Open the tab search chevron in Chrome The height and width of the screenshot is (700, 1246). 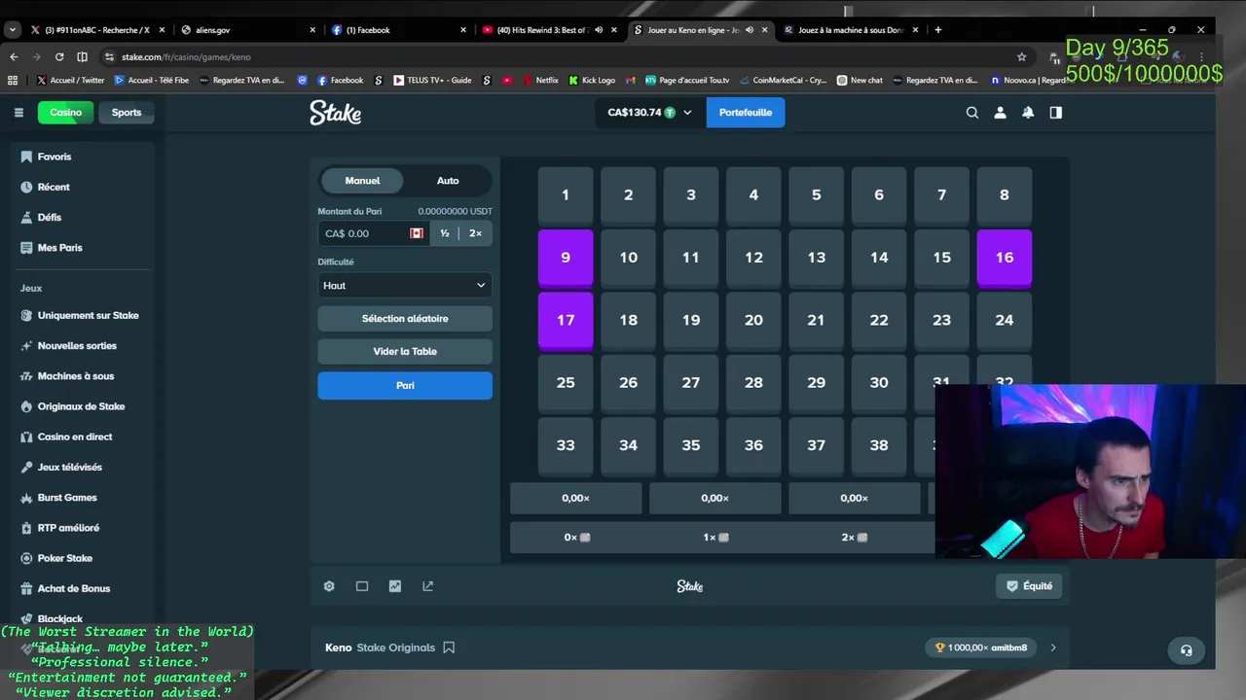pos(13,30)
